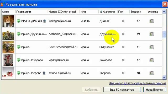This screenshot has height=94, width=168.
Task: Click the app icon in title bar
Action: coord(2,4)
